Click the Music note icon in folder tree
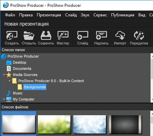Viewport: 153px width, 136px height. tap(9, 93)
